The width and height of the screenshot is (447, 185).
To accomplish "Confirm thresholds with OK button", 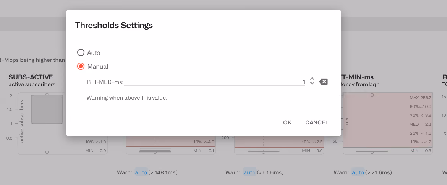I will pyautogui.click(x=287, y=122).
